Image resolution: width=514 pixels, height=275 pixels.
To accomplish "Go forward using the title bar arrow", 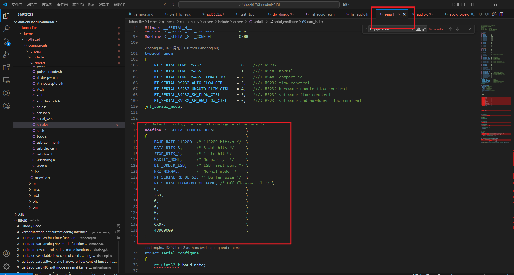I will (172, 5).
